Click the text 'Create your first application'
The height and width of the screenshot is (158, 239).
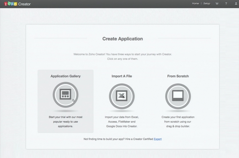coord(178,117)
